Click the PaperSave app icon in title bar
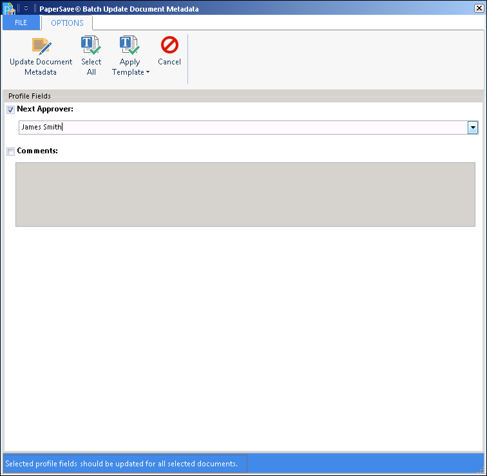Image resolution: width=487 pixels, height=476 pixels. [8, 9]
